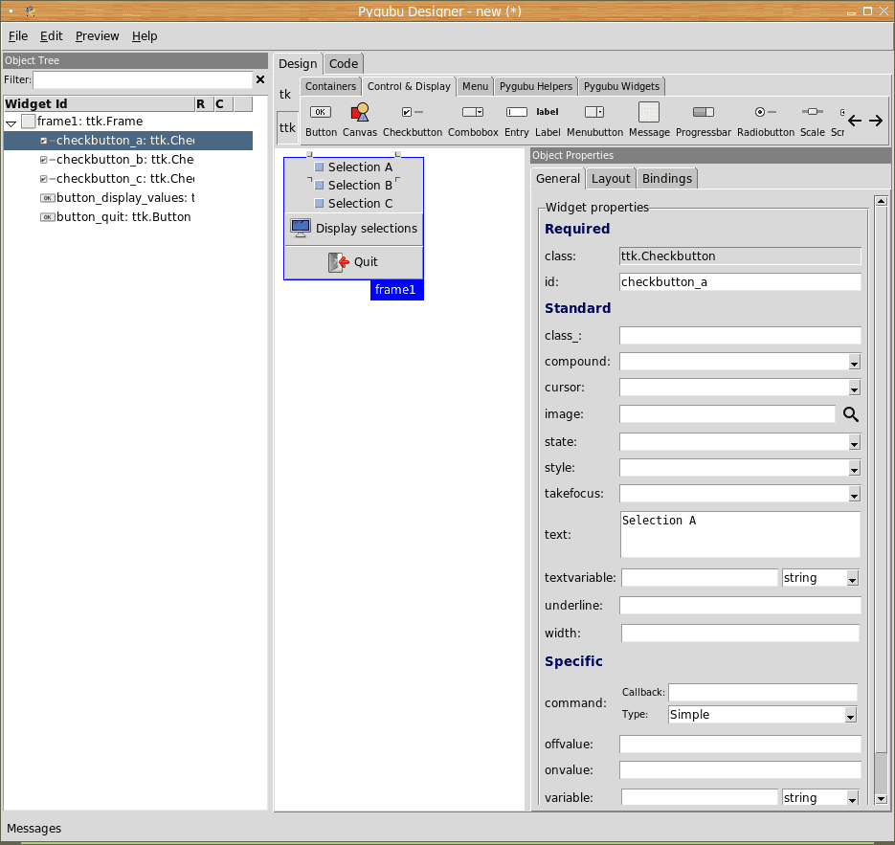The height and width of the screenshot is (845, 895).
Task: Add a Combobox widget from palette
Action: [x=473, y=113]
